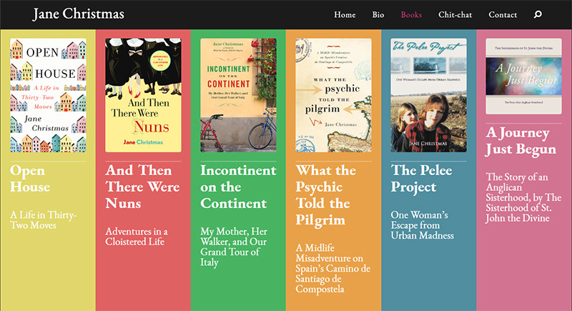The width and height of the screenshot is (572, 311).
Task: Open A Journey Just Begun cover image
Action: pyautogui.click(x=523, y=76)
